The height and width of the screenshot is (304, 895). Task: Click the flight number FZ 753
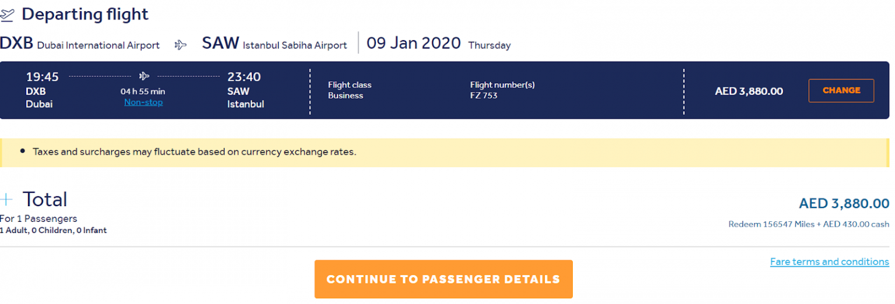click(484, 96)
